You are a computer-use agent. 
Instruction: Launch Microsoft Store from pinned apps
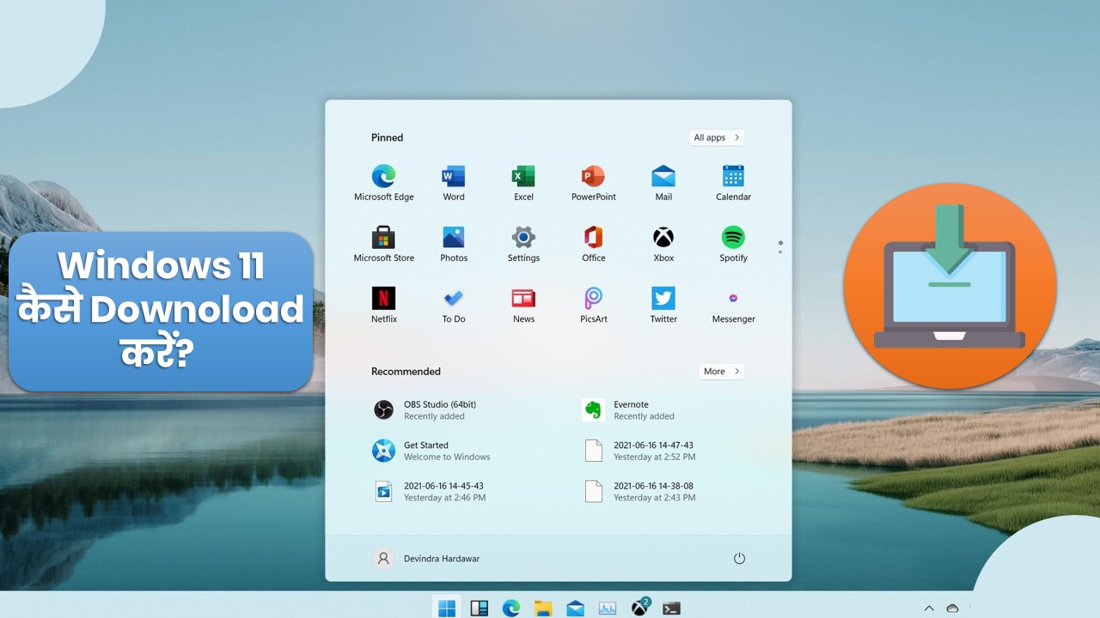(383, 245)
